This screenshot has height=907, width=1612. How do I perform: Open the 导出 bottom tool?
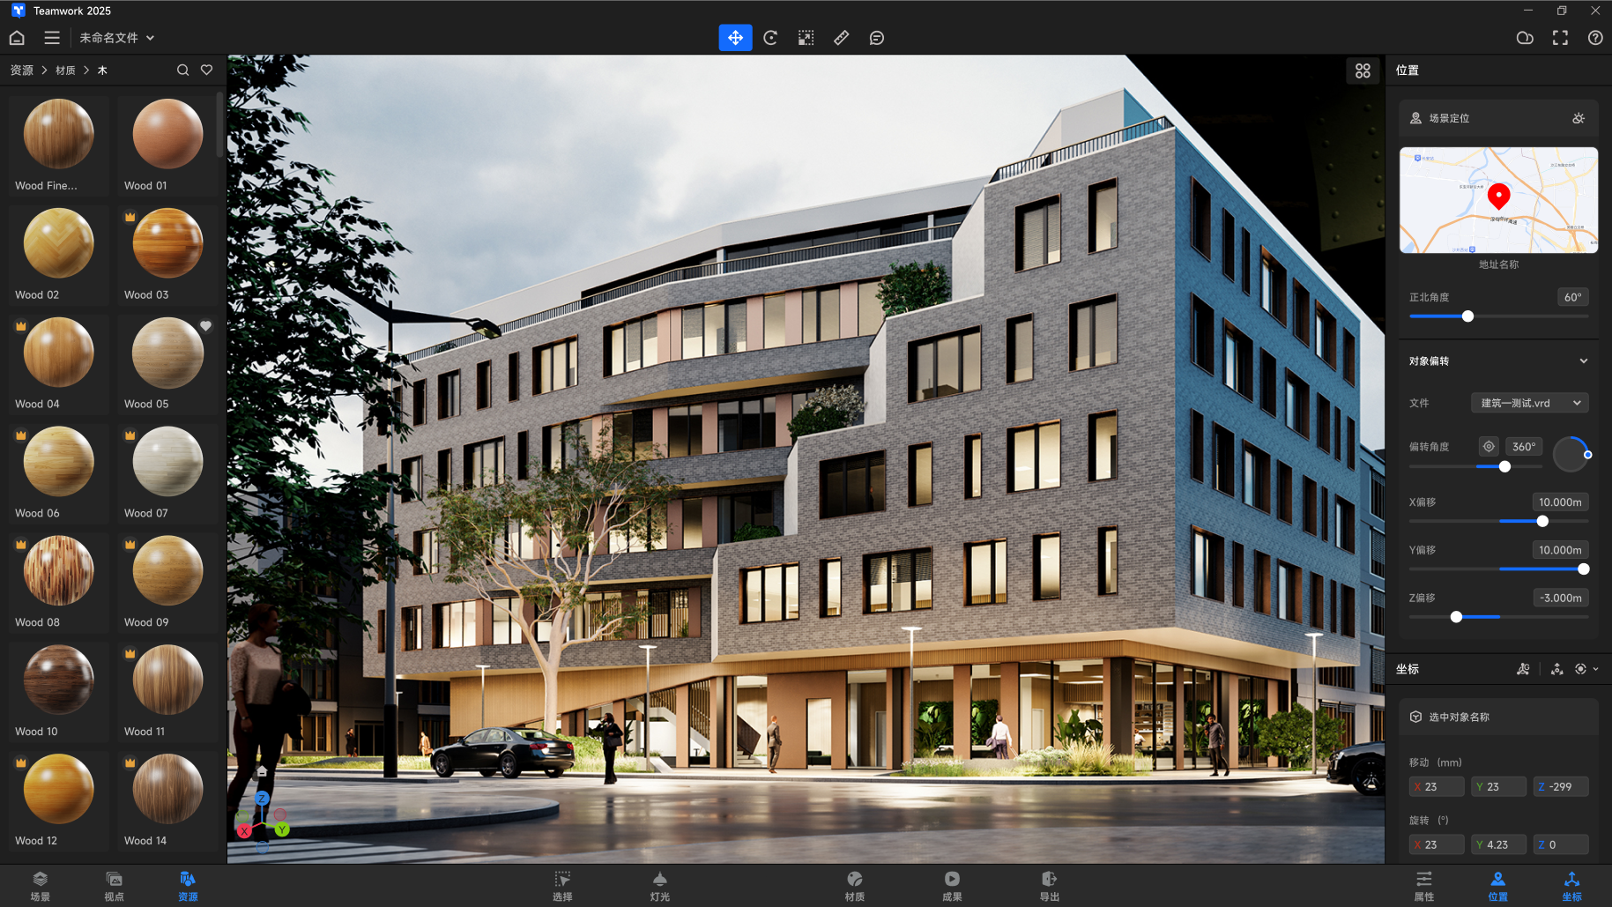point(1049,886)
